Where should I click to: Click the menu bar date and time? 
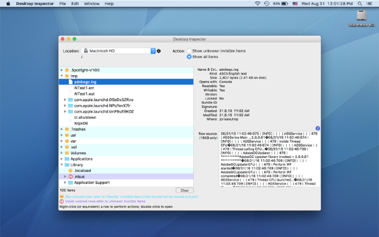(x=327, y=4)
